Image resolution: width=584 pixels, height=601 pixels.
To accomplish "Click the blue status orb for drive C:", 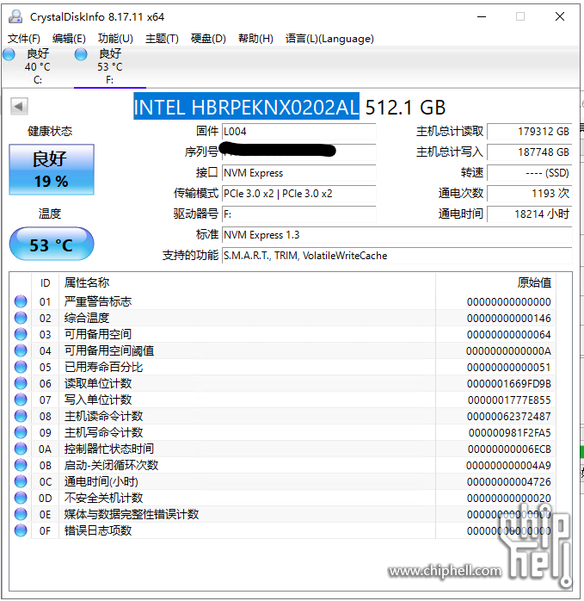I will point(9,54).
